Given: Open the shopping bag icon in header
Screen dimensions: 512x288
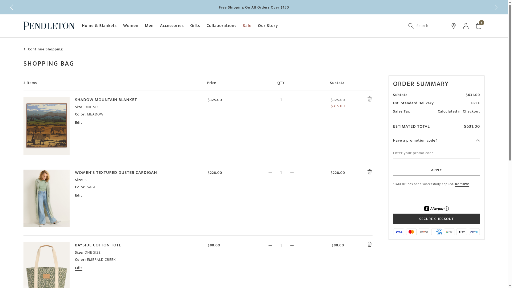Looking at the screenshot, I should pos(479,26).
